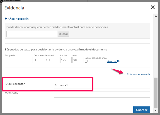The image size is (160, 115).
Task: Close the Evidencia dialog with the X icon
Action: click(x=153, y=7)
